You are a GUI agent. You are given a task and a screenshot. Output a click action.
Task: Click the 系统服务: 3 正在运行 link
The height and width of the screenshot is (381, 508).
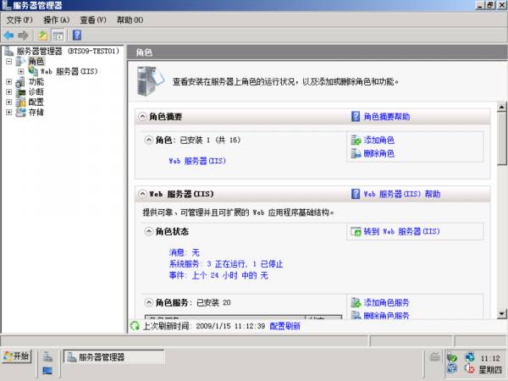pyautogui.click(x=226, y=264)
